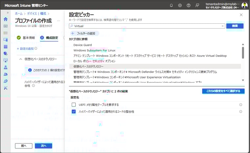Uncheck ハイパーバイザーによって適用されるコードの整合性 checkbox
The width and height of the screenshot is (250, 153).
(74, 112)
